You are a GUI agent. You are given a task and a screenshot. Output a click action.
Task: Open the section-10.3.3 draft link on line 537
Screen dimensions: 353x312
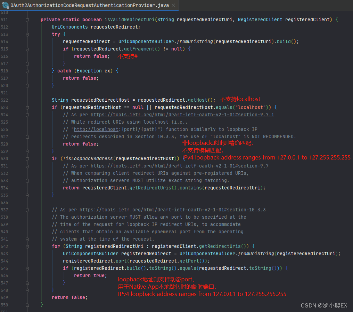[172, 210]
